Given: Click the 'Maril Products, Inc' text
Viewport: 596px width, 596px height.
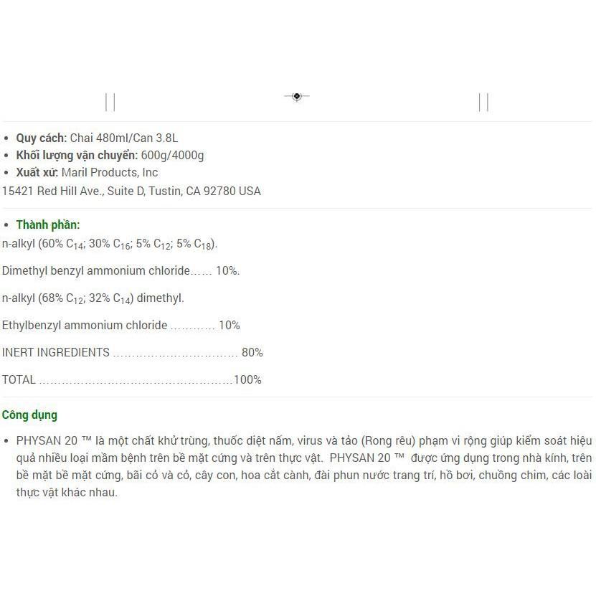Looking at the screenshot, I should point(110,172).
